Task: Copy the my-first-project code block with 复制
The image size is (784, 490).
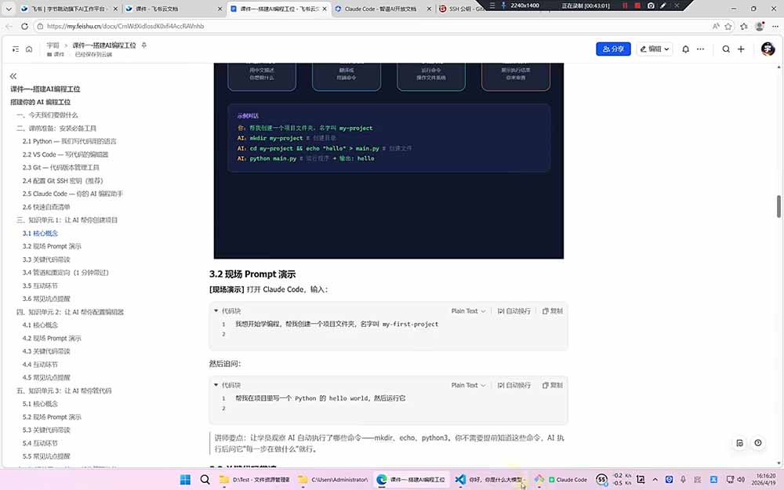Action: (x=553, y=311)
